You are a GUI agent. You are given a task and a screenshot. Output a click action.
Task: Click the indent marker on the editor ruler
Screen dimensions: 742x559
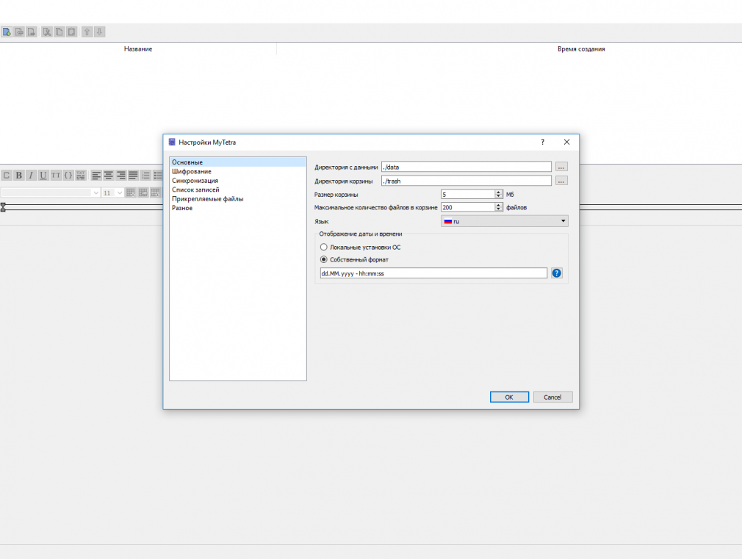(x=4, y=207)
